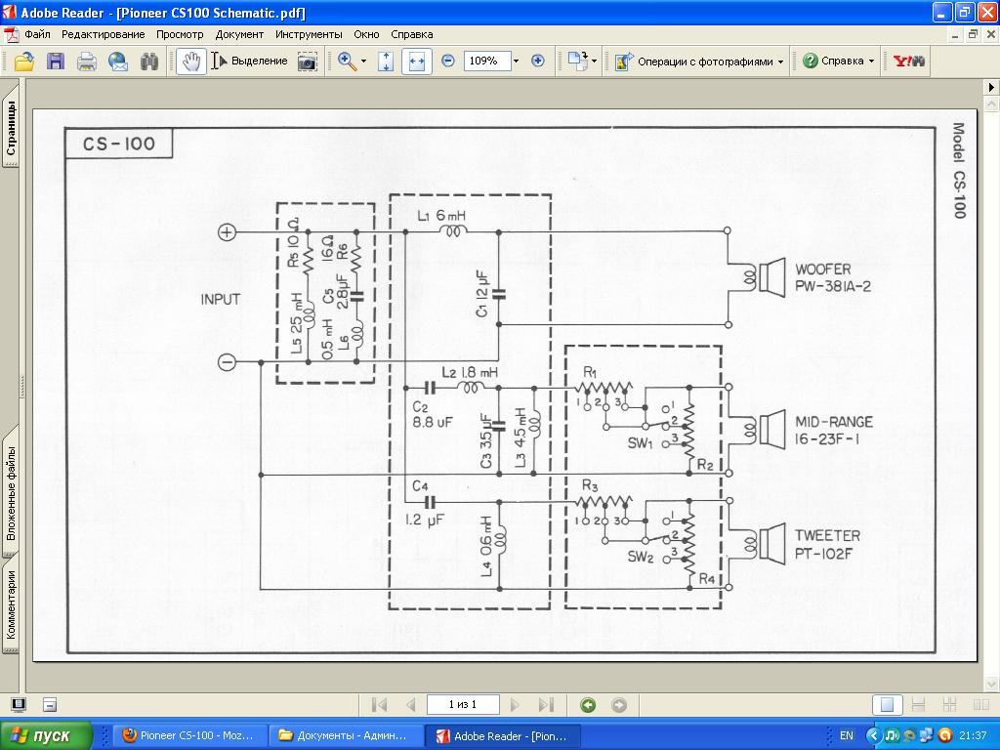Click the Open file folder icon
Image resolution: width=1000 pixels, height=750 pixels.
[x=23, y=62]
